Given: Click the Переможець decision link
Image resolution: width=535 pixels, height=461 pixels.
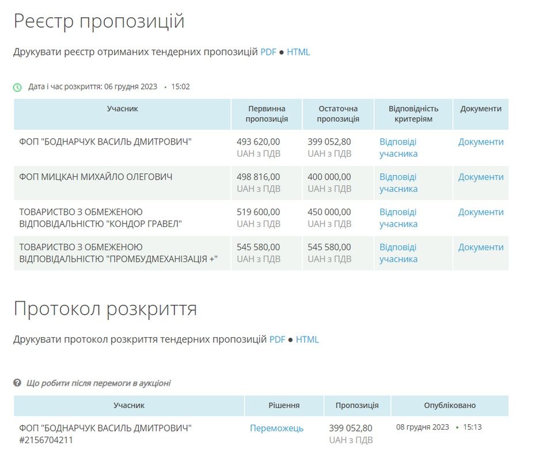Looking at the screenshot, I should pyautogui.click(x=277, y=428).
